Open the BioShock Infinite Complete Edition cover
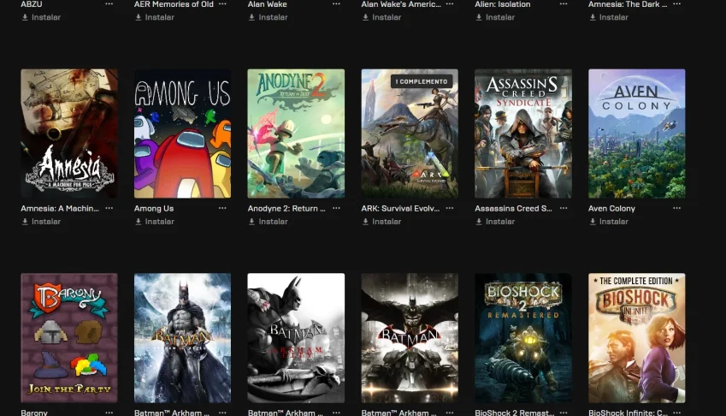The width and height of the screenshot is (726, 416). (636, 338)
